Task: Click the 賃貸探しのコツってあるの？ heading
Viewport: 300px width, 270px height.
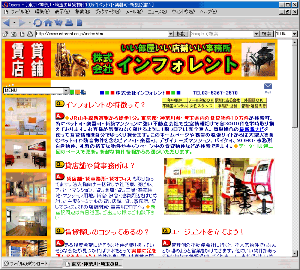Action: pos(107,232)
